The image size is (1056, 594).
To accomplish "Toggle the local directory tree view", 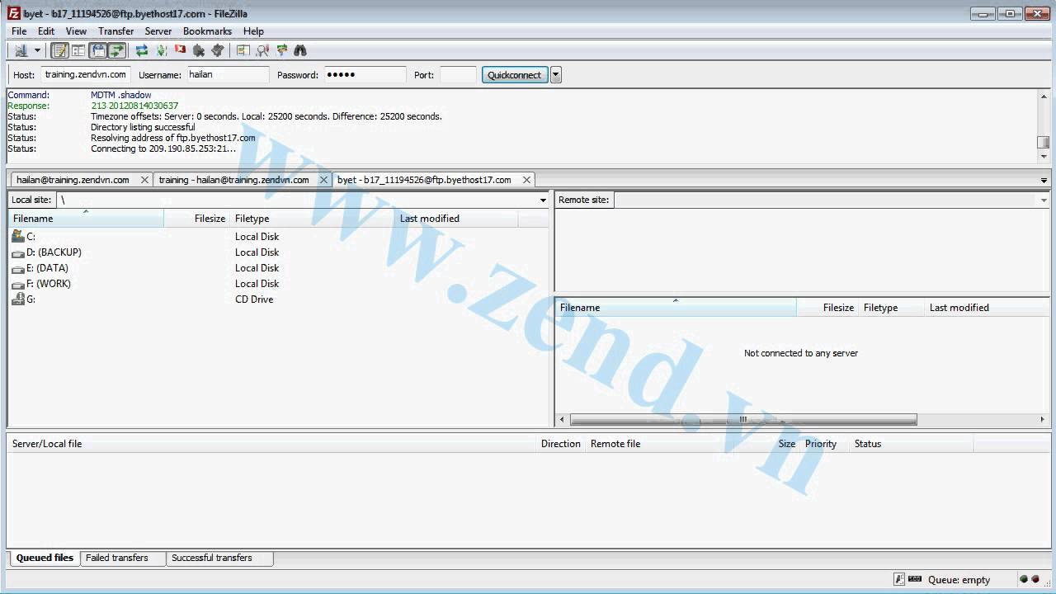I will coord(78,50).
